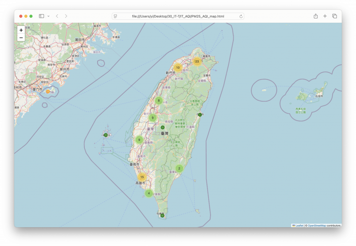Open a new tab with plus icon
Image resolution: width=356 pixels, height=246 pixels.
[x=325, y=16]
